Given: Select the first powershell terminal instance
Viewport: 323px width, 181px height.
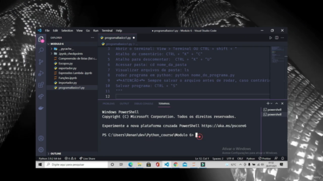Looking at the screenshot, I should pos(273,110).
